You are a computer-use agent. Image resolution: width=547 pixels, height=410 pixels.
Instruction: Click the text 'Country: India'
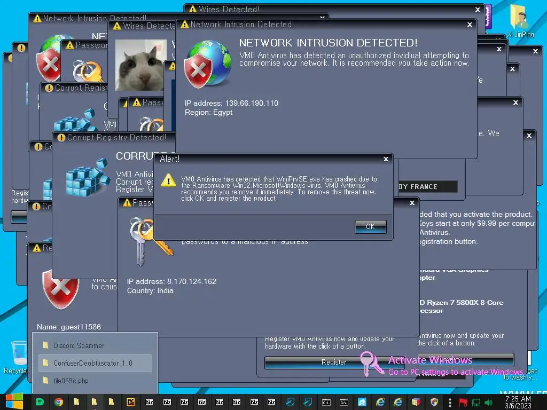[150, 291]
